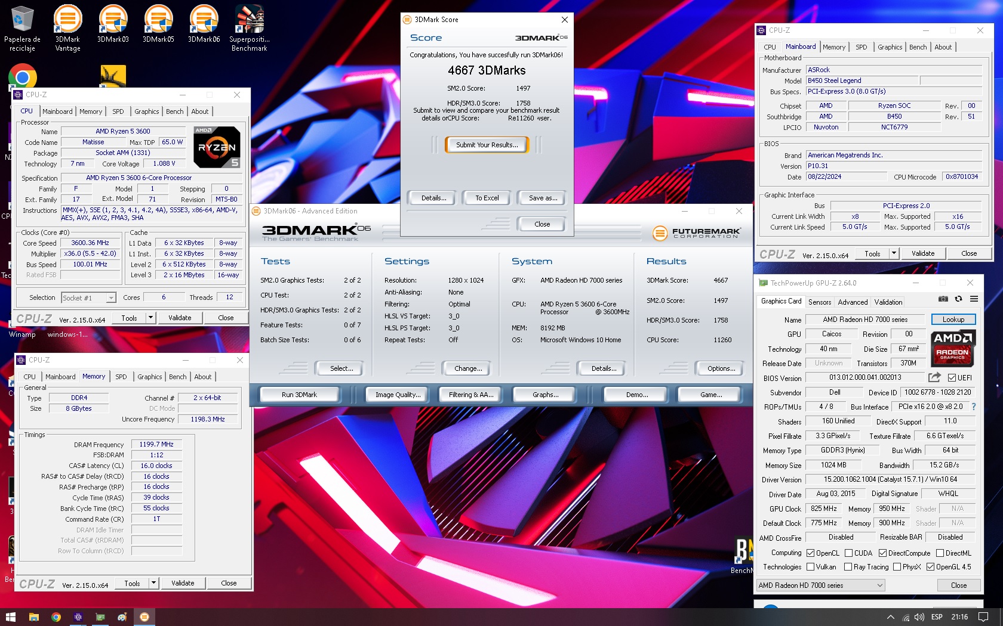The height and width of the screenshot is (626, 1003).
Task: Switch to 3DMark06 in the taskbar
Action: point(144,617)
